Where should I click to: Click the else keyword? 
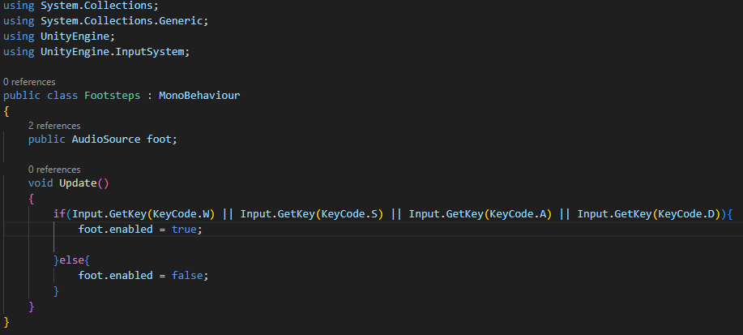coord(71,260)
